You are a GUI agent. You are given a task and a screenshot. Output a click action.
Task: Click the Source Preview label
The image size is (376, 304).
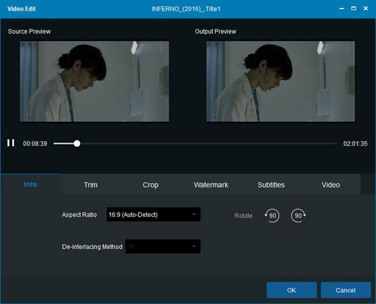coord(30,31)
